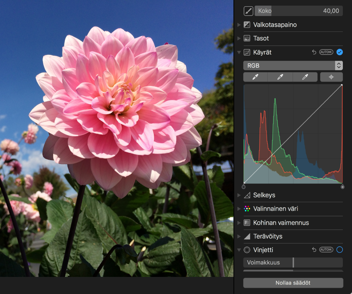Expand the Valkotasapaino section

pyautogui.click(x=239, y=25)
